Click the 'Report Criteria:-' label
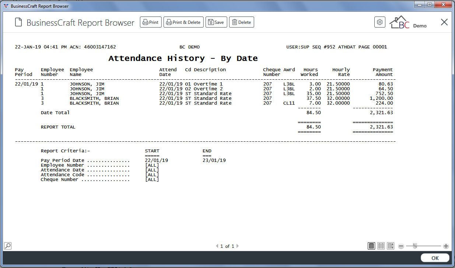 (65, 151)
